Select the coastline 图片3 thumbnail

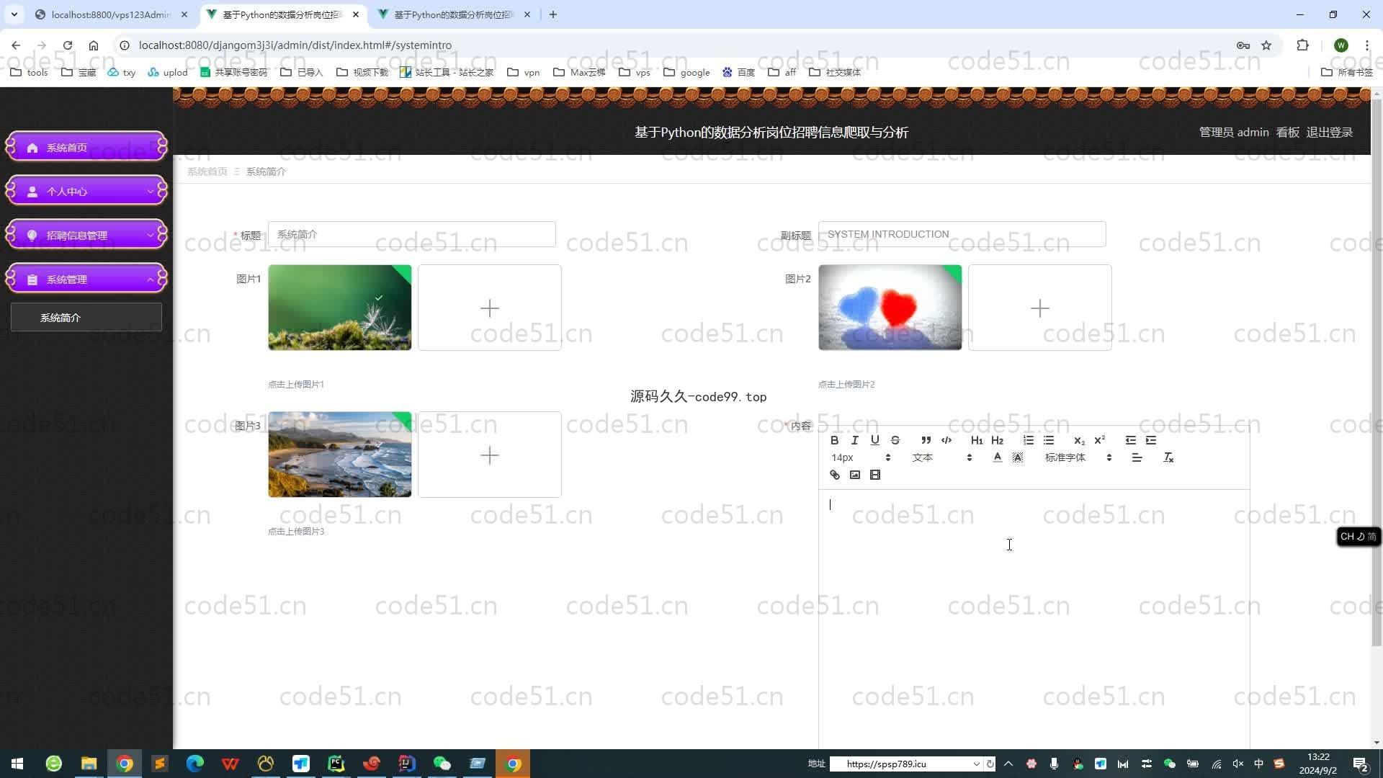point(339,455)
